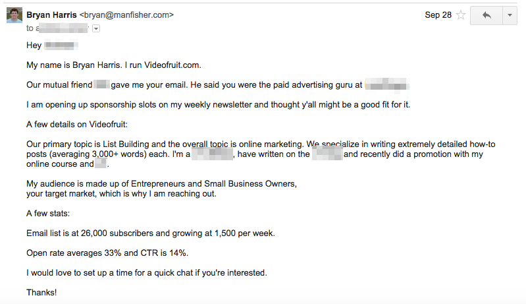Expand recipient details arrow under sender name
Image resolution: width=526 pixels, height=304 pixels.
coord(96,28)
